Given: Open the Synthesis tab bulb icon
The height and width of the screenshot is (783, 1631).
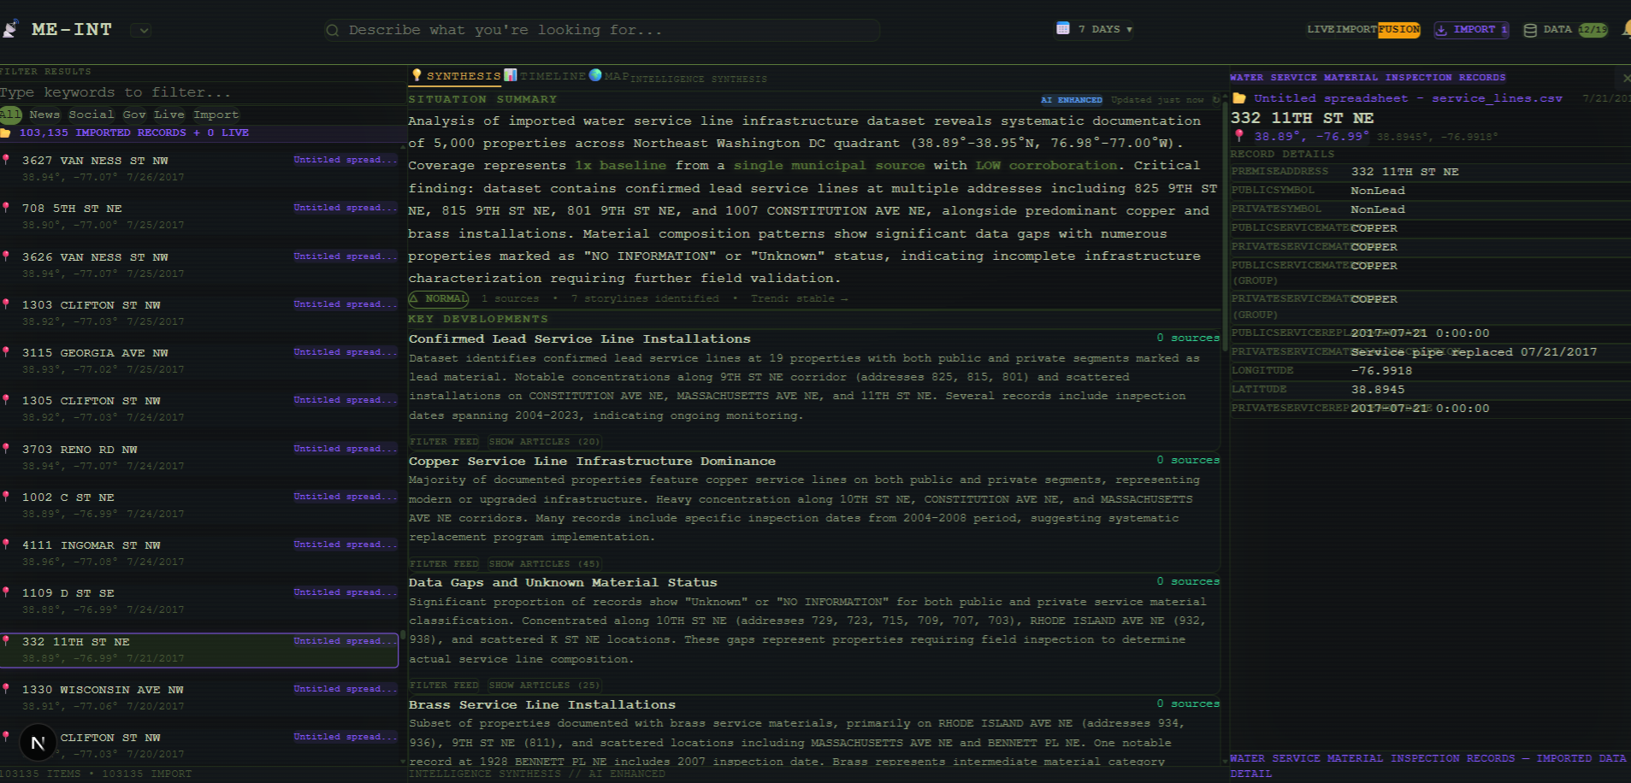Looking at the screenshot, I should pyautogui.click(x=418, y=76).
